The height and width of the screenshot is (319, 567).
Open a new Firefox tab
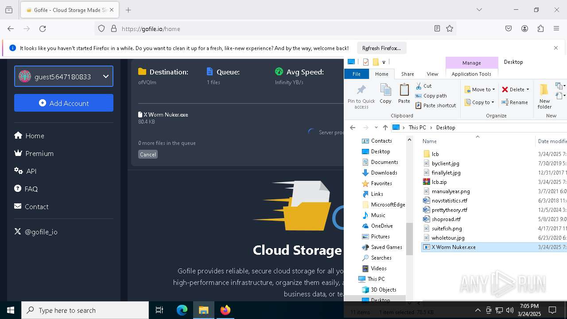coord(128,10)
